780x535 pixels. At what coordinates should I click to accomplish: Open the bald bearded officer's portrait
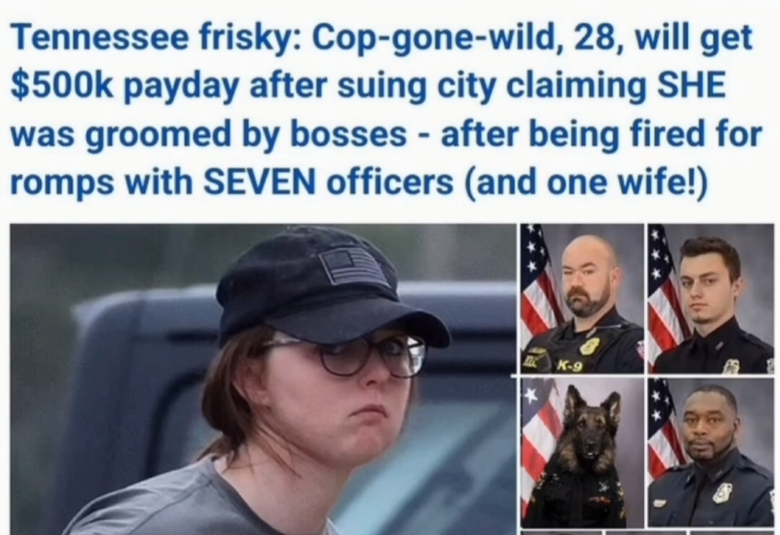click(x=582, y=298)
